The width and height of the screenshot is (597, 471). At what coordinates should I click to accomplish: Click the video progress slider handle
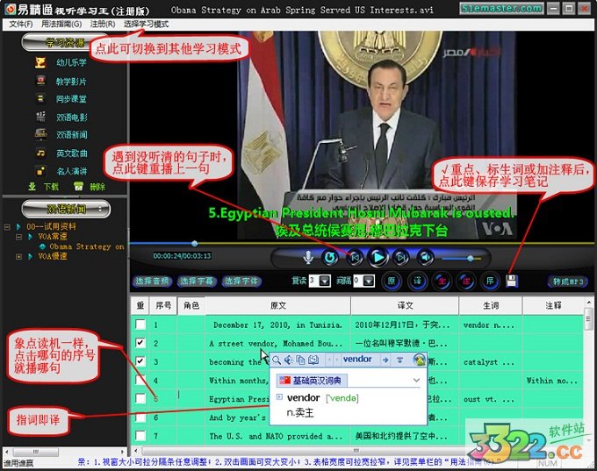tap(195, 243)
